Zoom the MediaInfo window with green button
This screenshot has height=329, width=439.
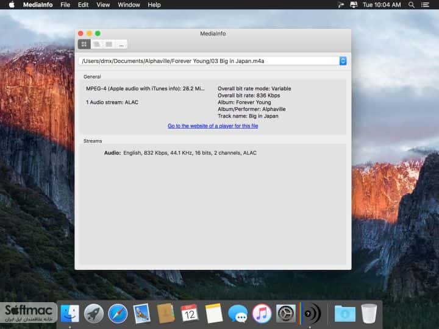98,34
